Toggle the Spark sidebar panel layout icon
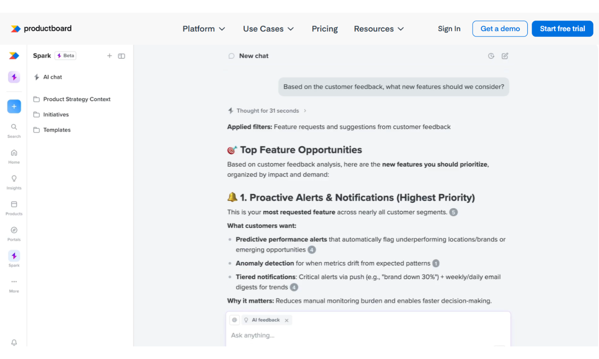Screen dimensions: 599x359 click(121, 56)
